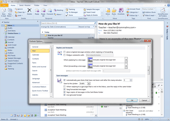Open the New Items button
The width and height of the screenshot is (170, 121).
[x=10, y=13]
